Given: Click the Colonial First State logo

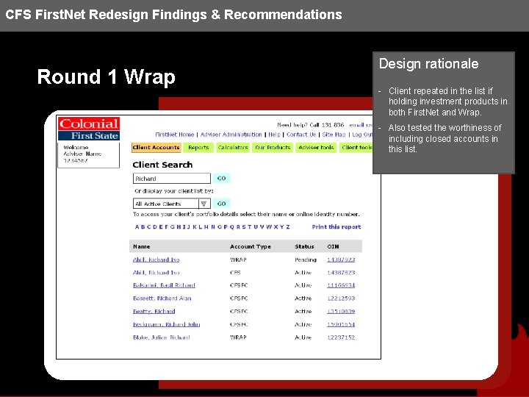Looking at the screenshot, I should [x=89, y=129].
